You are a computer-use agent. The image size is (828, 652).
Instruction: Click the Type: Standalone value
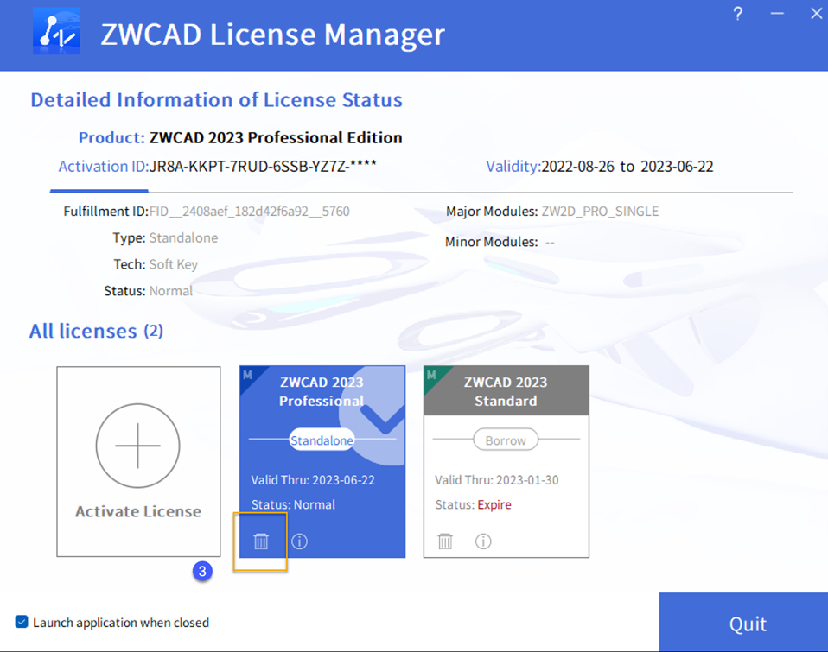tap(183, 237)
